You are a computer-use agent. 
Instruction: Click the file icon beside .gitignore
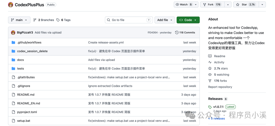click(13, 86)
